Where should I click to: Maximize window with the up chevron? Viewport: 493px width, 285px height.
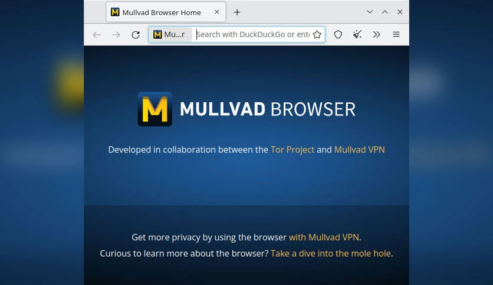(x=385, y=12)
